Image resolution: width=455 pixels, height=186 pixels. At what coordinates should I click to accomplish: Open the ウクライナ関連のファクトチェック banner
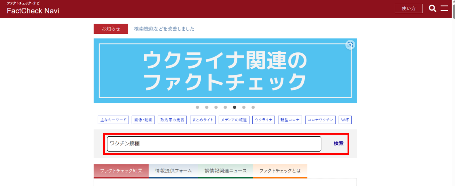(x=225, y=71)
